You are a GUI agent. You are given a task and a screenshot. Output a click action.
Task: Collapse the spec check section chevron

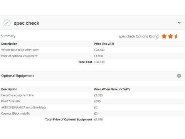(179, 23)
